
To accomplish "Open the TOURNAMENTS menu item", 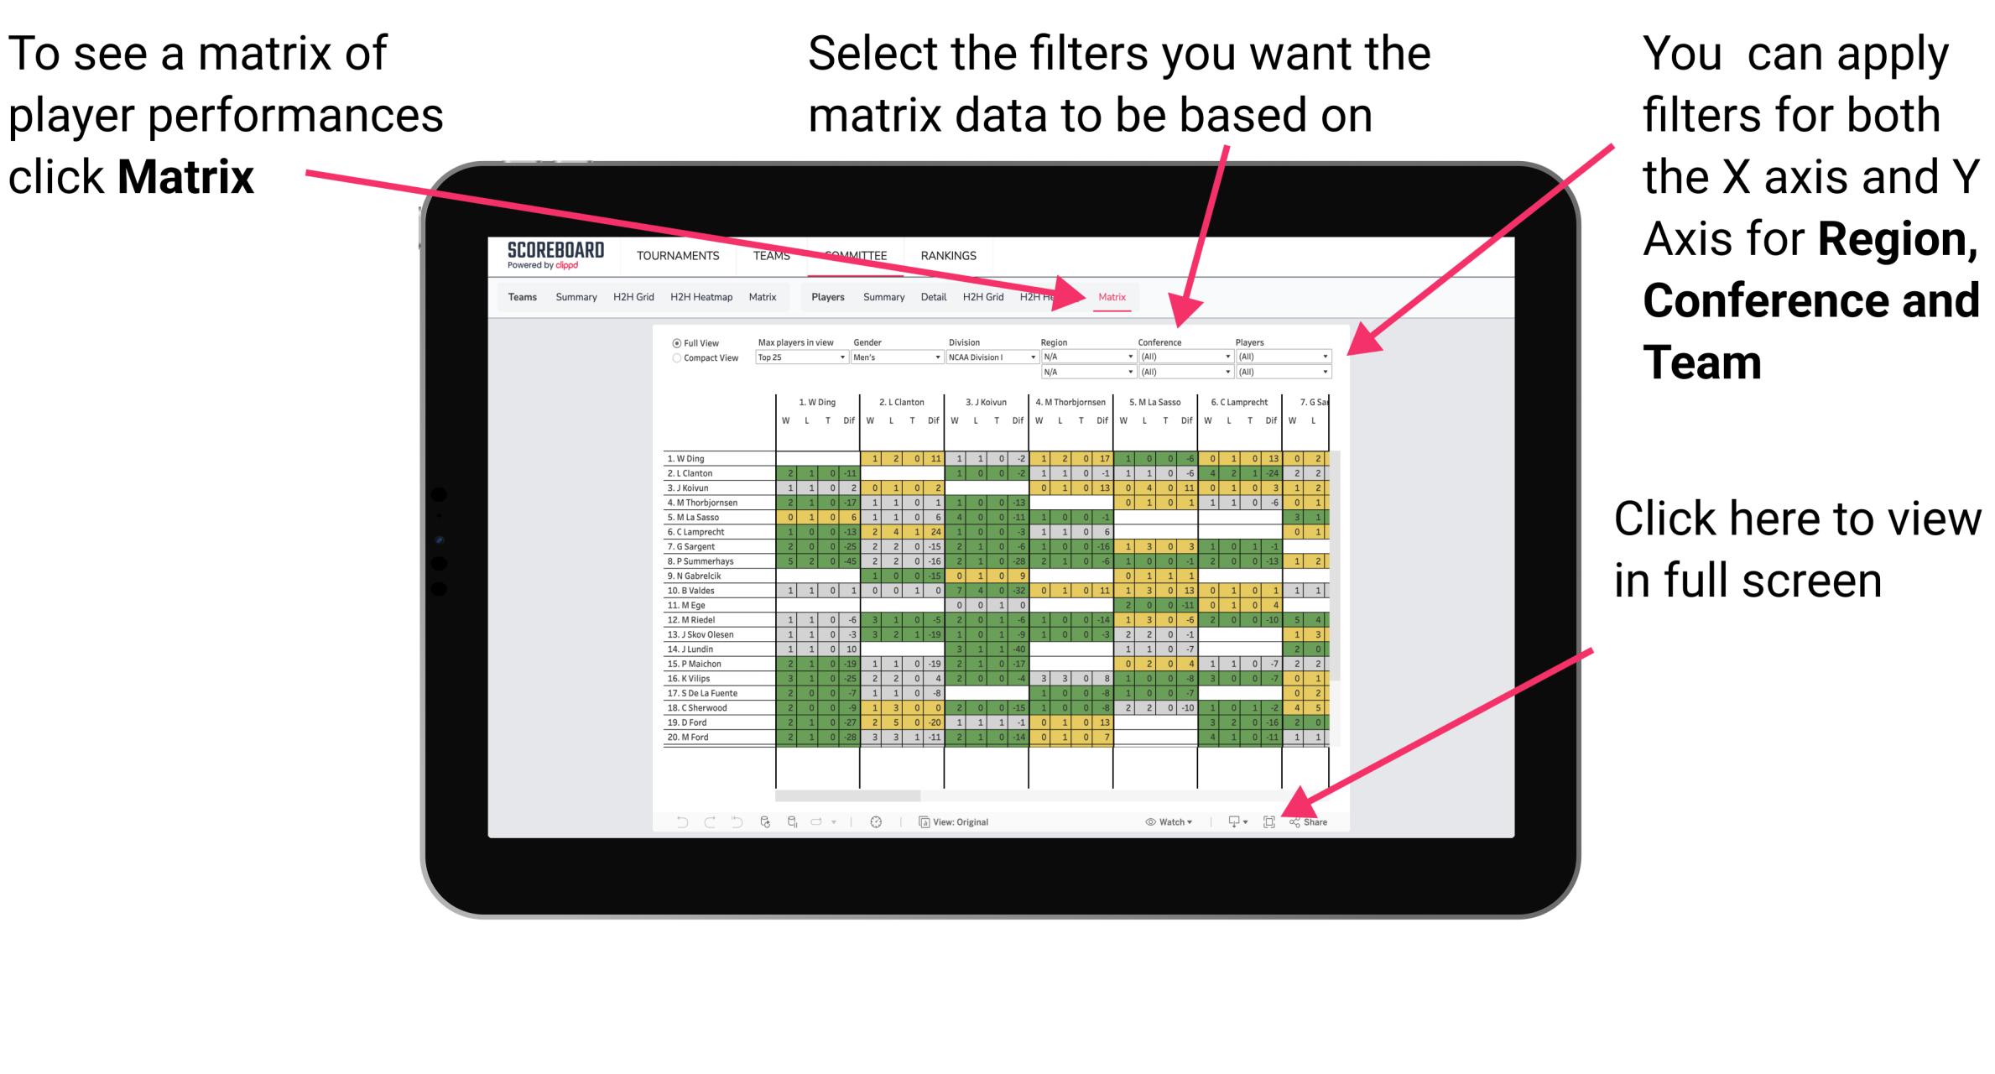I will click(x=675, y=255).
